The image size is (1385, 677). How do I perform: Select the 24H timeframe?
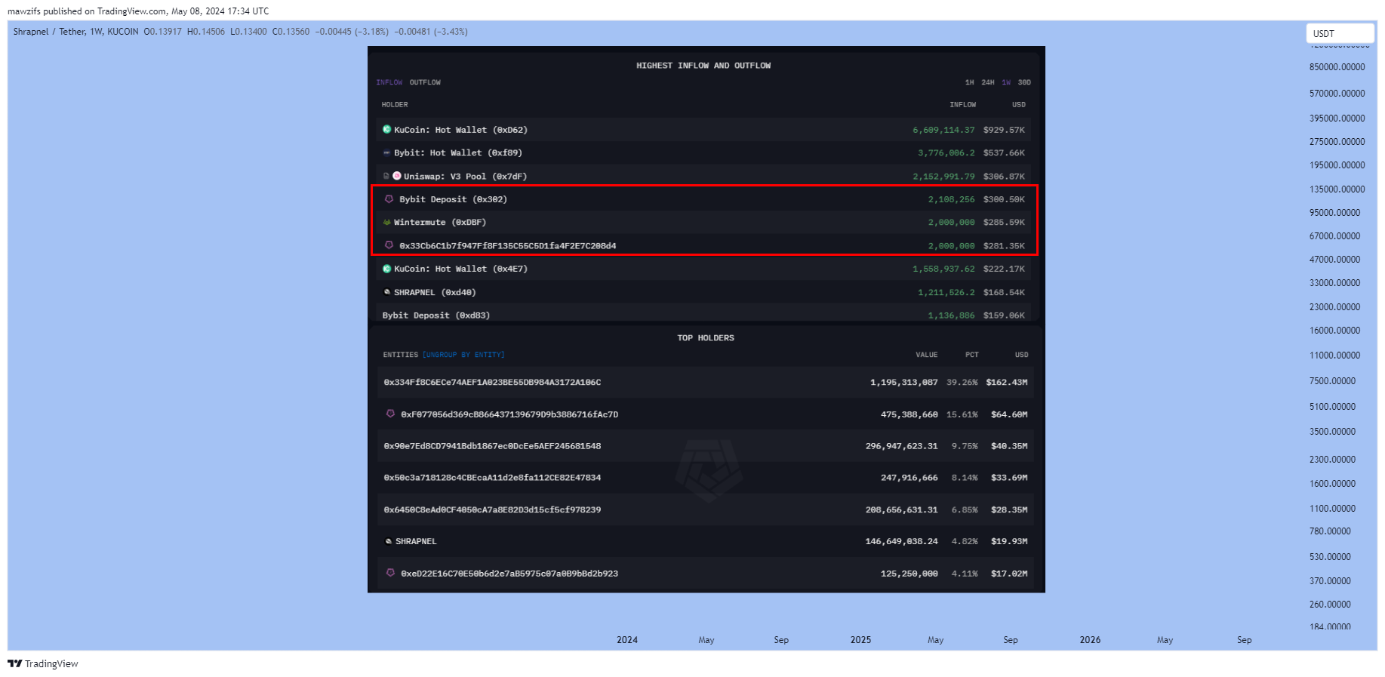pyautogui.click(x=987, y=82)
